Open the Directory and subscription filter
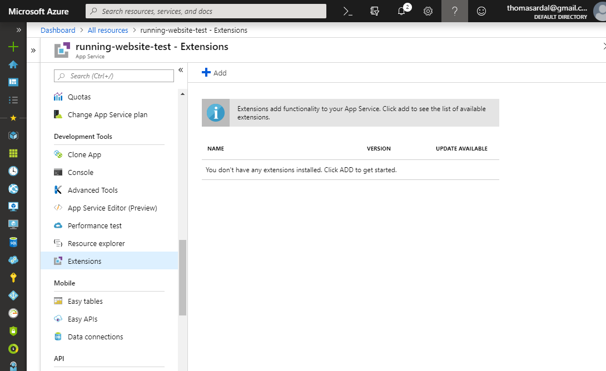606x371 pixels. [375, 11]
